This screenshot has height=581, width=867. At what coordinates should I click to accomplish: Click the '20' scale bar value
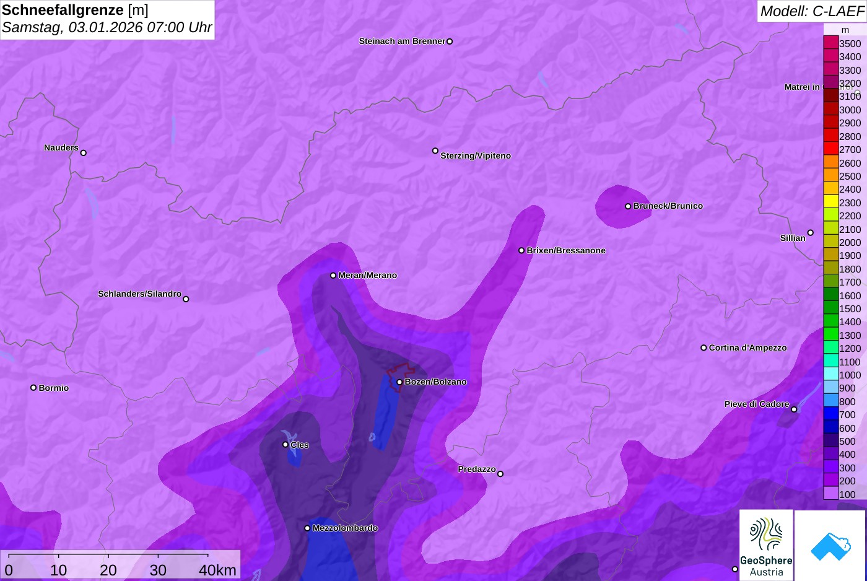[x=108, y=570]
